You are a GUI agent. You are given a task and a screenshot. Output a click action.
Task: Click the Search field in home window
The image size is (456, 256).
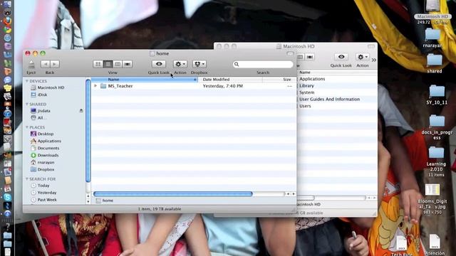point(263,64)
